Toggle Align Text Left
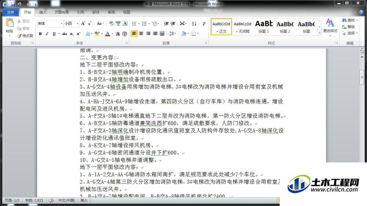The height and width of the screenshot is (206, 367). tap(134, 34)
